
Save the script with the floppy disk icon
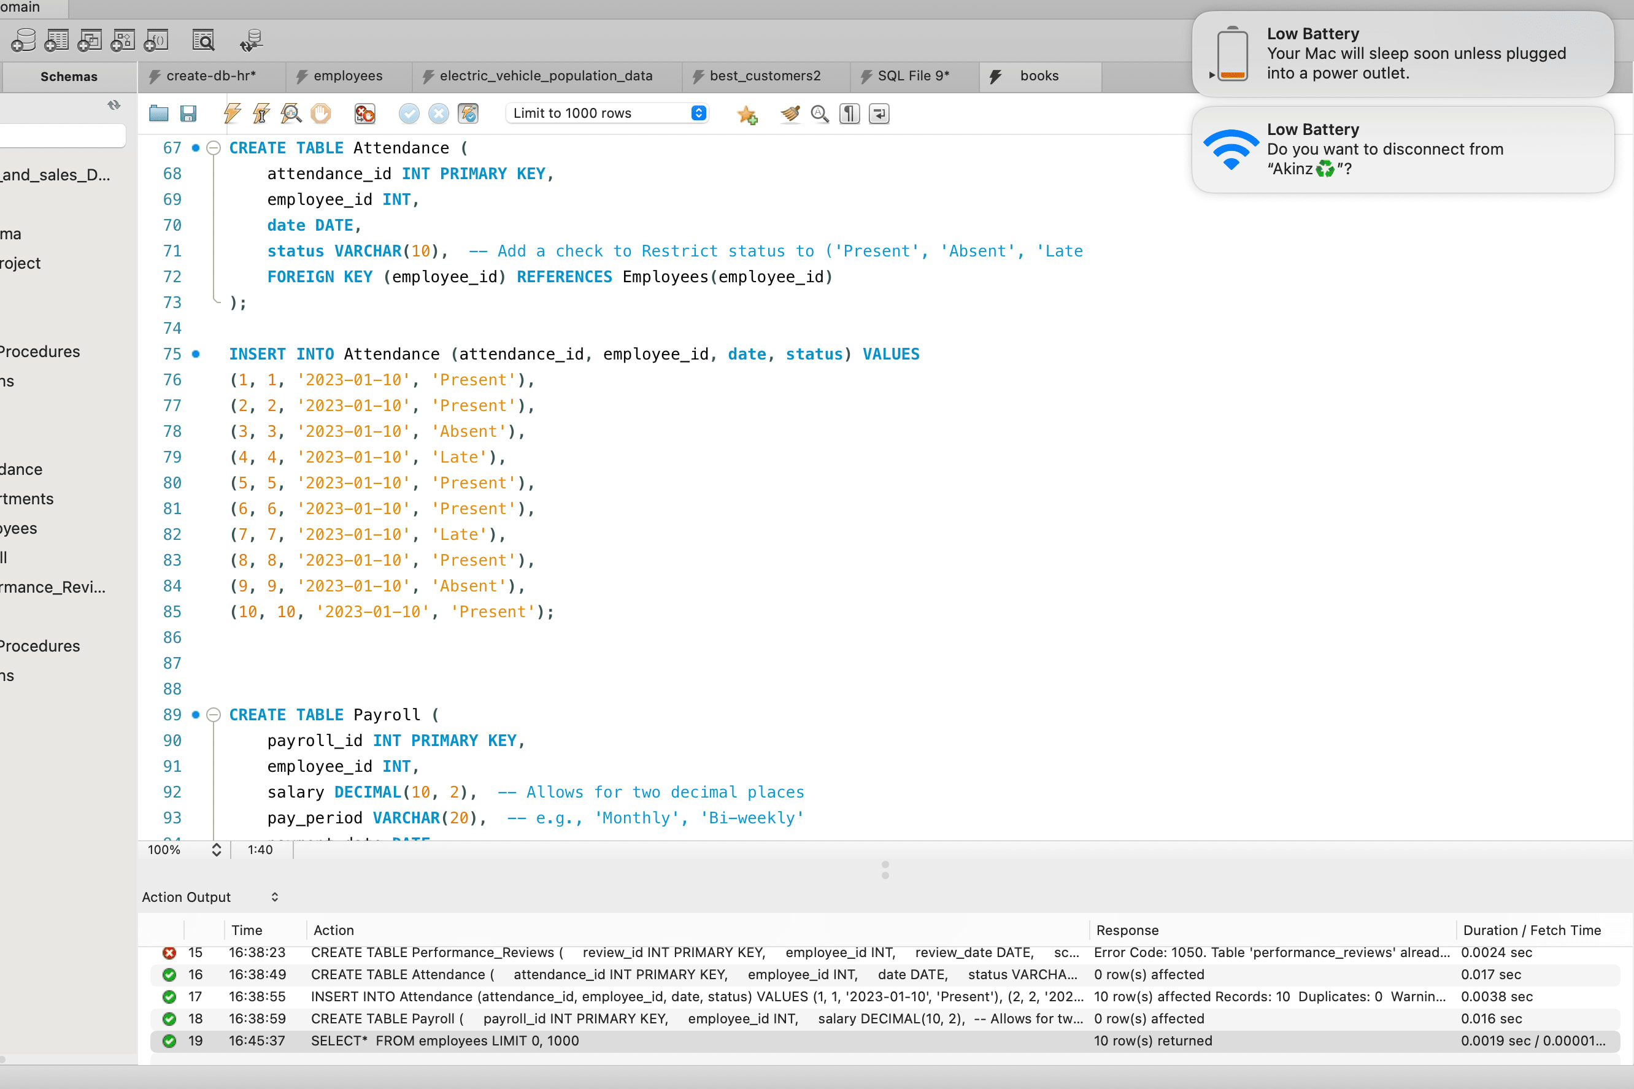coord(188,114)
